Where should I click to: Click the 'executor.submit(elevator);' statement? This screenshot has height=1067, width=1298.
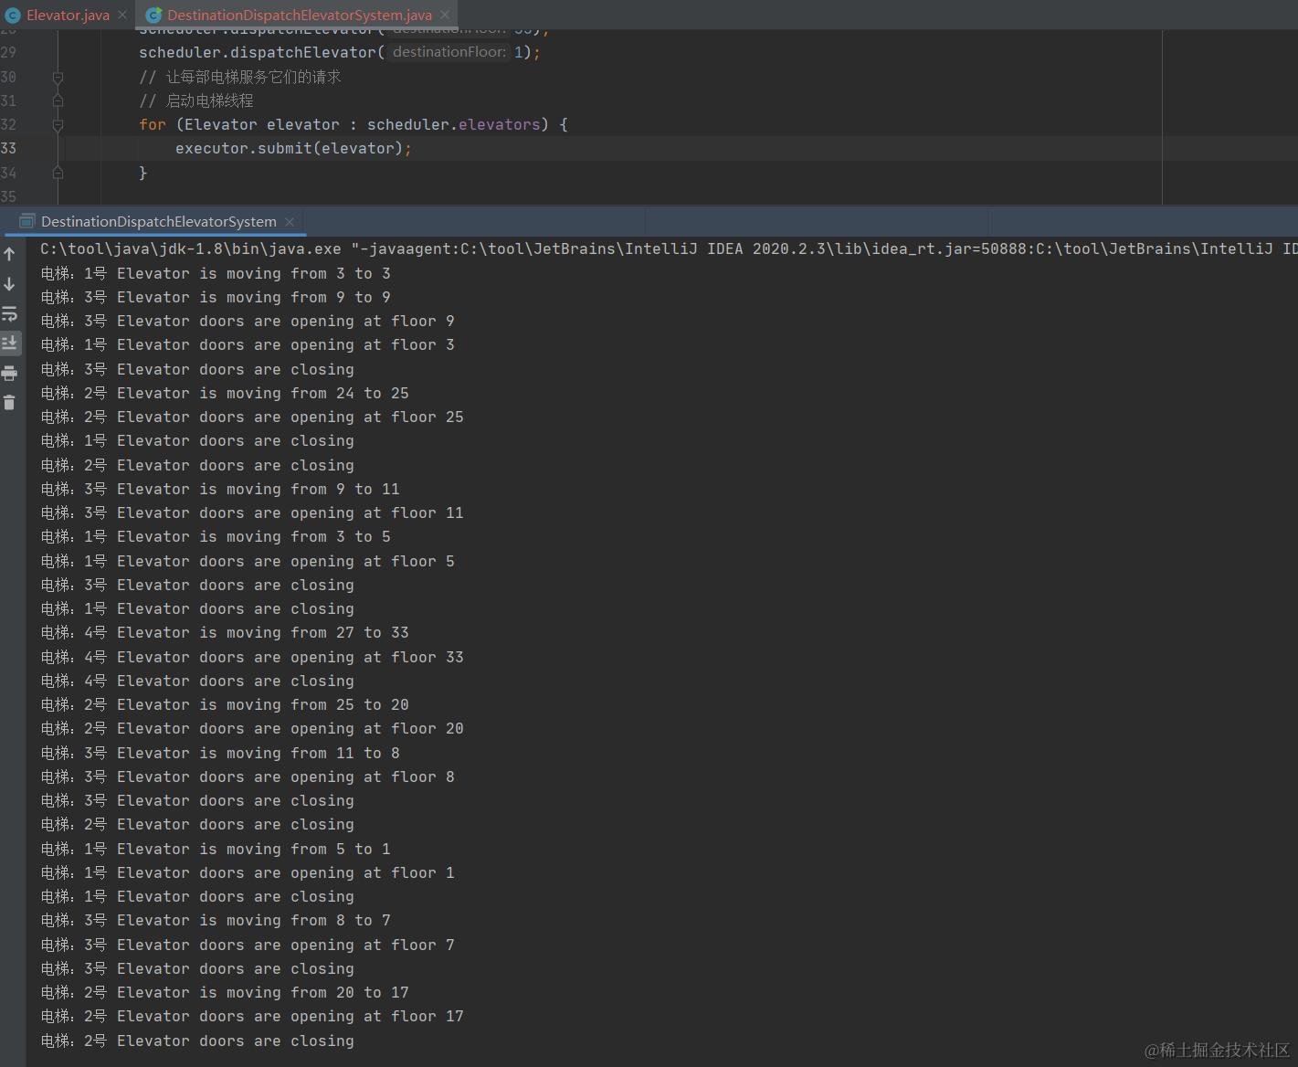tap(293, 148)
